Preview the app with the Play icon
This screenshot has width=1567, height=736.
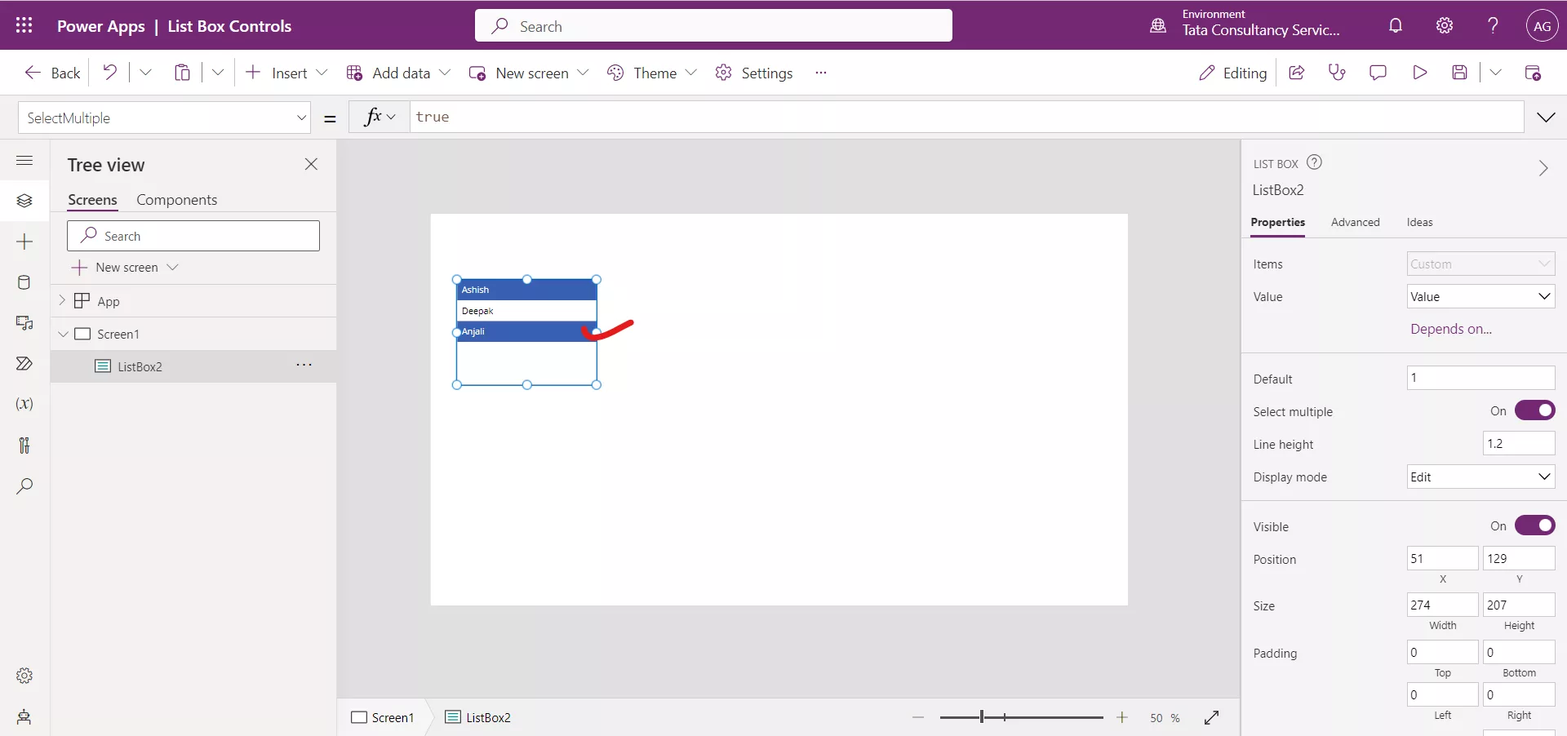pyautogui.click(x=1419, y=73)
